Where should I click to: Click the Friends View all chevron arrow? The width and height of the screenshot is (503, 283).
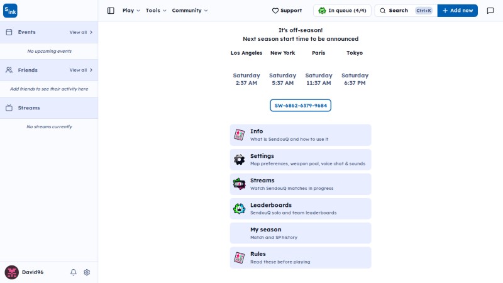click(91, 70)
